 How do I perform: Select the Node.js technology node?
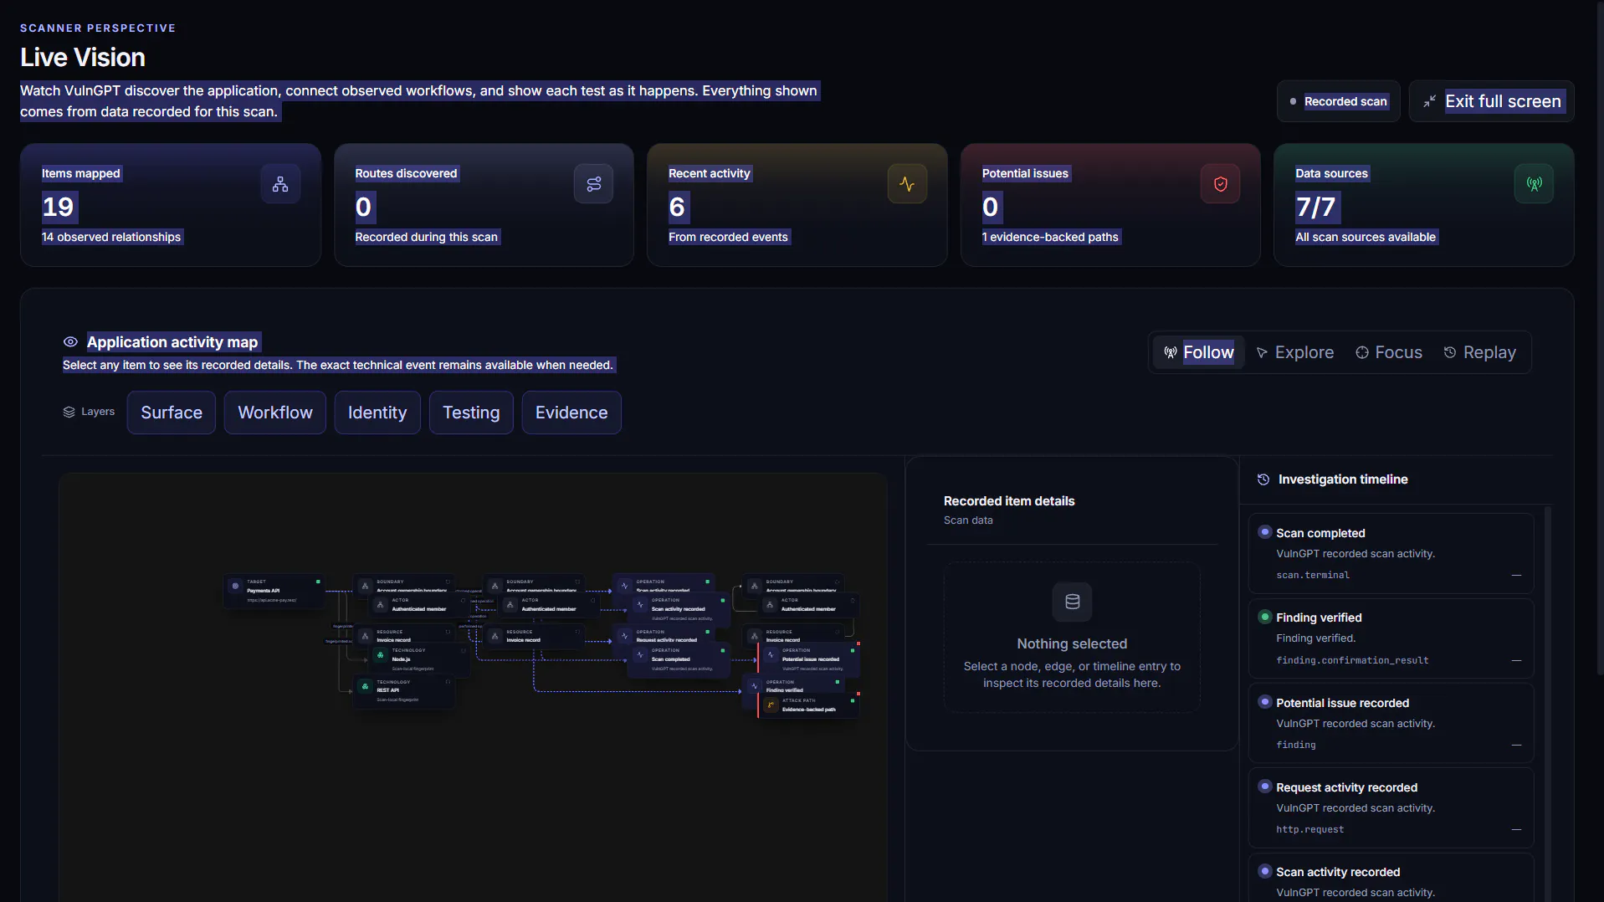coord(418,660)
